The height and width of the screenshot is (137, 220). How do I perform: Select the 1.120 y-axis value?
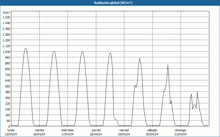(6, 46)
